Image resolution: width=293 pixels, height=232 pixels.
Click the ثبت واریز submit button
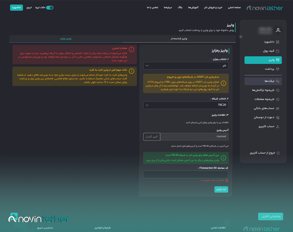221,189
